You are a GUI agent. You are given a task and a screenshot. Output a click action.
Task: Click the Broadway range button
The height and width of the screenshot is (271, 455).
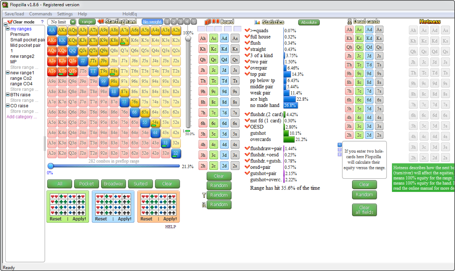[x=113, y=184]
